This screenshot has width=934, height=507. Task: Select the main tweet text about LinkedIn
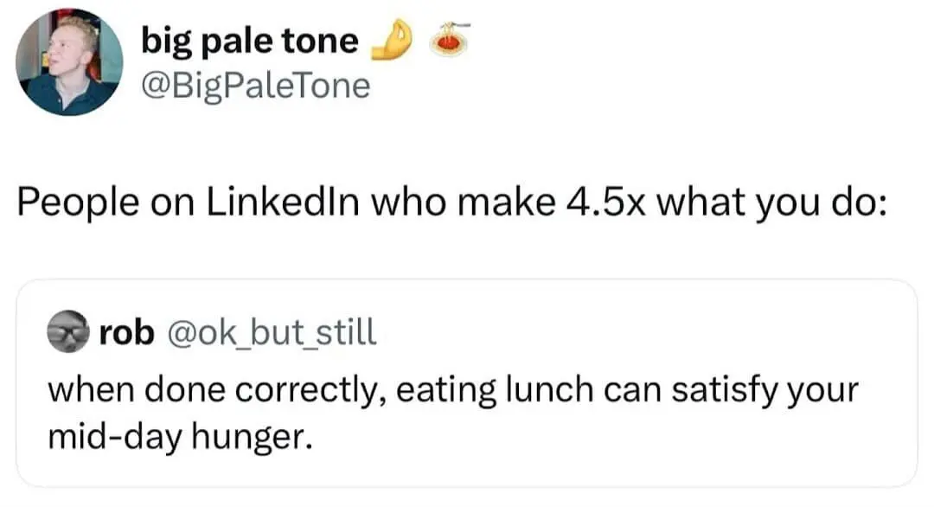coord(450,203)
